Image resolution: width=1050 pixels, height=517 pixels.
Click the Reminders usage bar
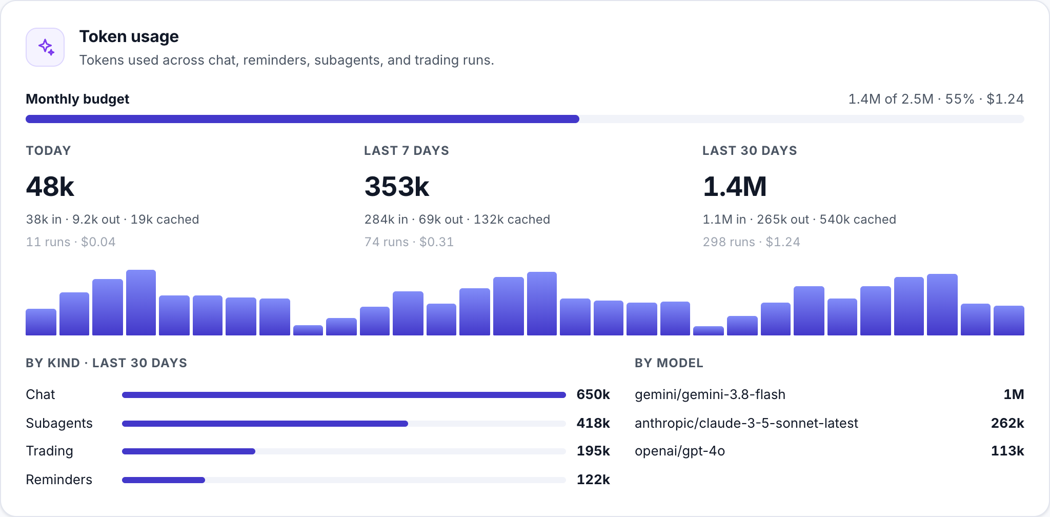click(344, 480)
